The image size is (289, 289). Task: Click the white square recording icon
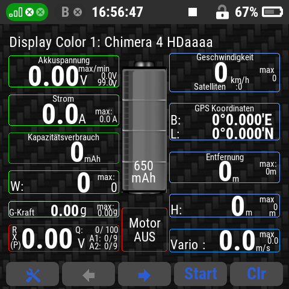[x=193, y=12]
